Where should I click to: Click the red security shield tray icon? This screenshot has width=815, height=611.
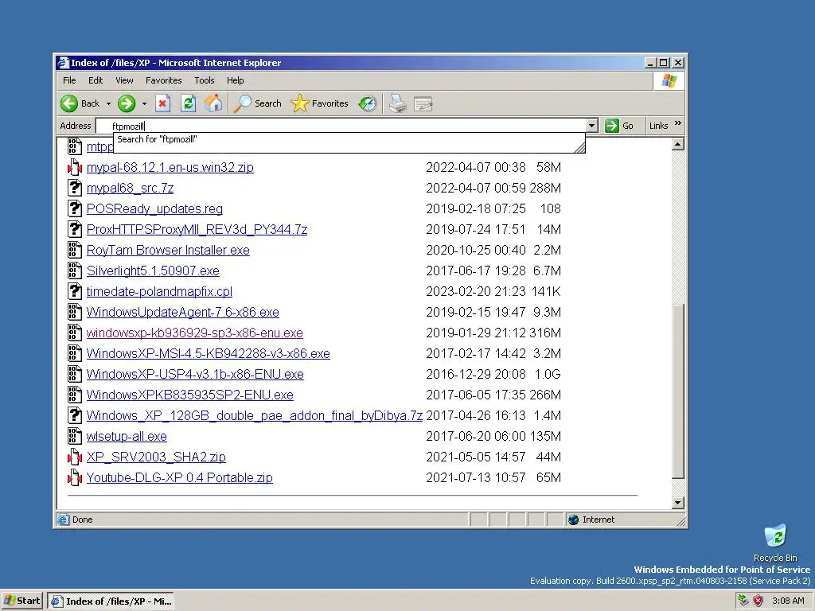pos(758,601)
